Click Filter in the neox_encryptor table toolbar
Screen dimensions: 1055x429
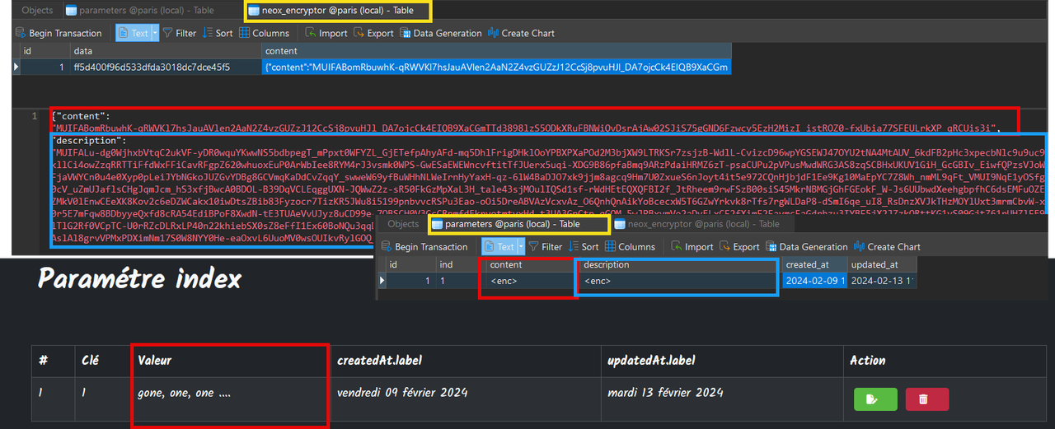click(180, 33)
